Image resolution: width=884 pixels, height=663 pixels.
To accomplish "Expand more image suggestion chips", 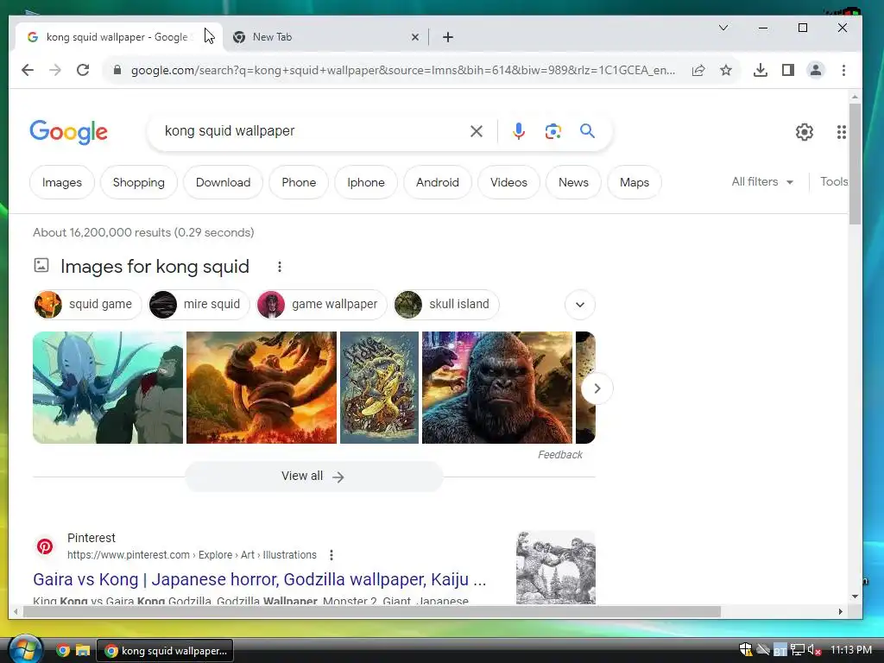I will (x=579, y=305).
